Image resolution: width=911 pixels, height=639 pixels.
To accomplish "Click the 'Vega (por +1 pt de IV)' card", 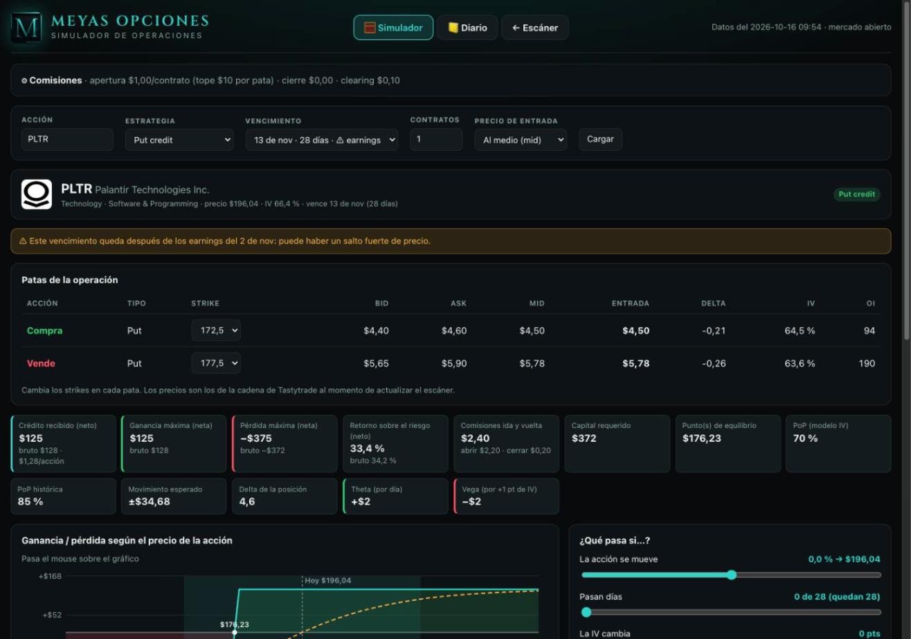I will coord(506,497).
